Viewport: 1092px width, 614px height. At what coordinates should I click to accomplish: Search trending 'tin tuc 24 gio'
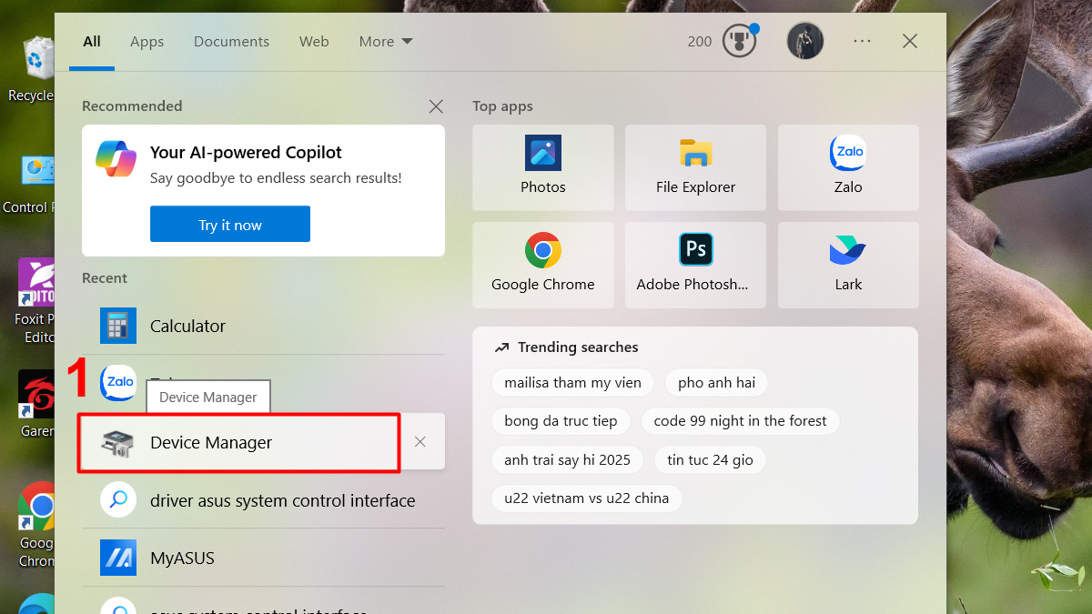coord(710,460)
